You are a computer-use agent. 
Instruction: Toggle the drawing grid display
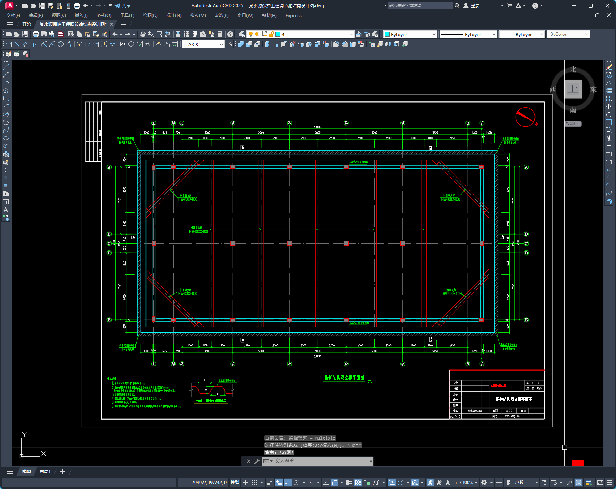pyautogui.click(x=246, y=483)
